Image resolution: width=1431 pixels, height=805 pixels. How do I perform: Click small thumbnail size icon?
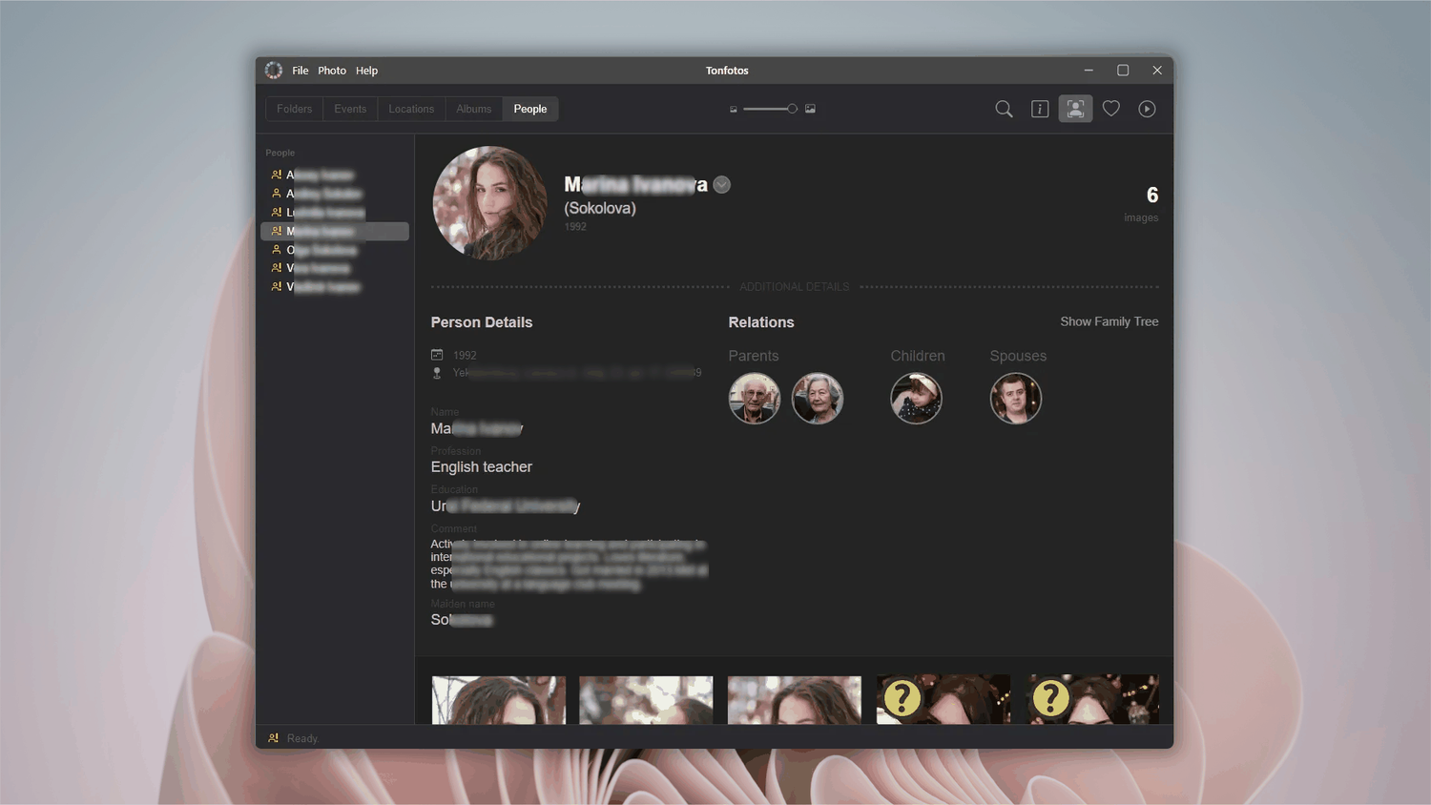coord(734,109)
